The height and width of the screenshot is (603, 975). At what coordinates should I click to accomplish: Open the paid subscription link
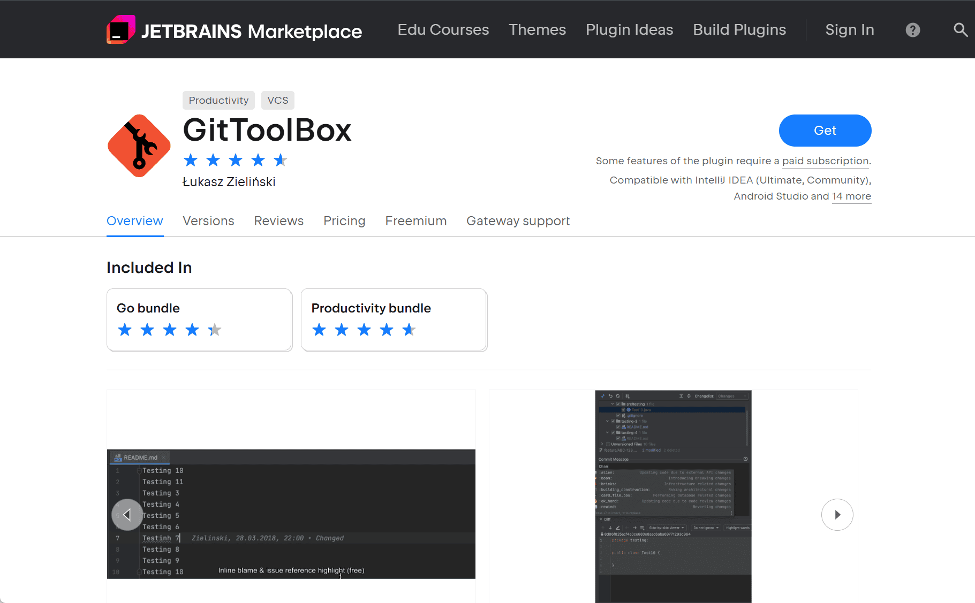coord(825,161)
